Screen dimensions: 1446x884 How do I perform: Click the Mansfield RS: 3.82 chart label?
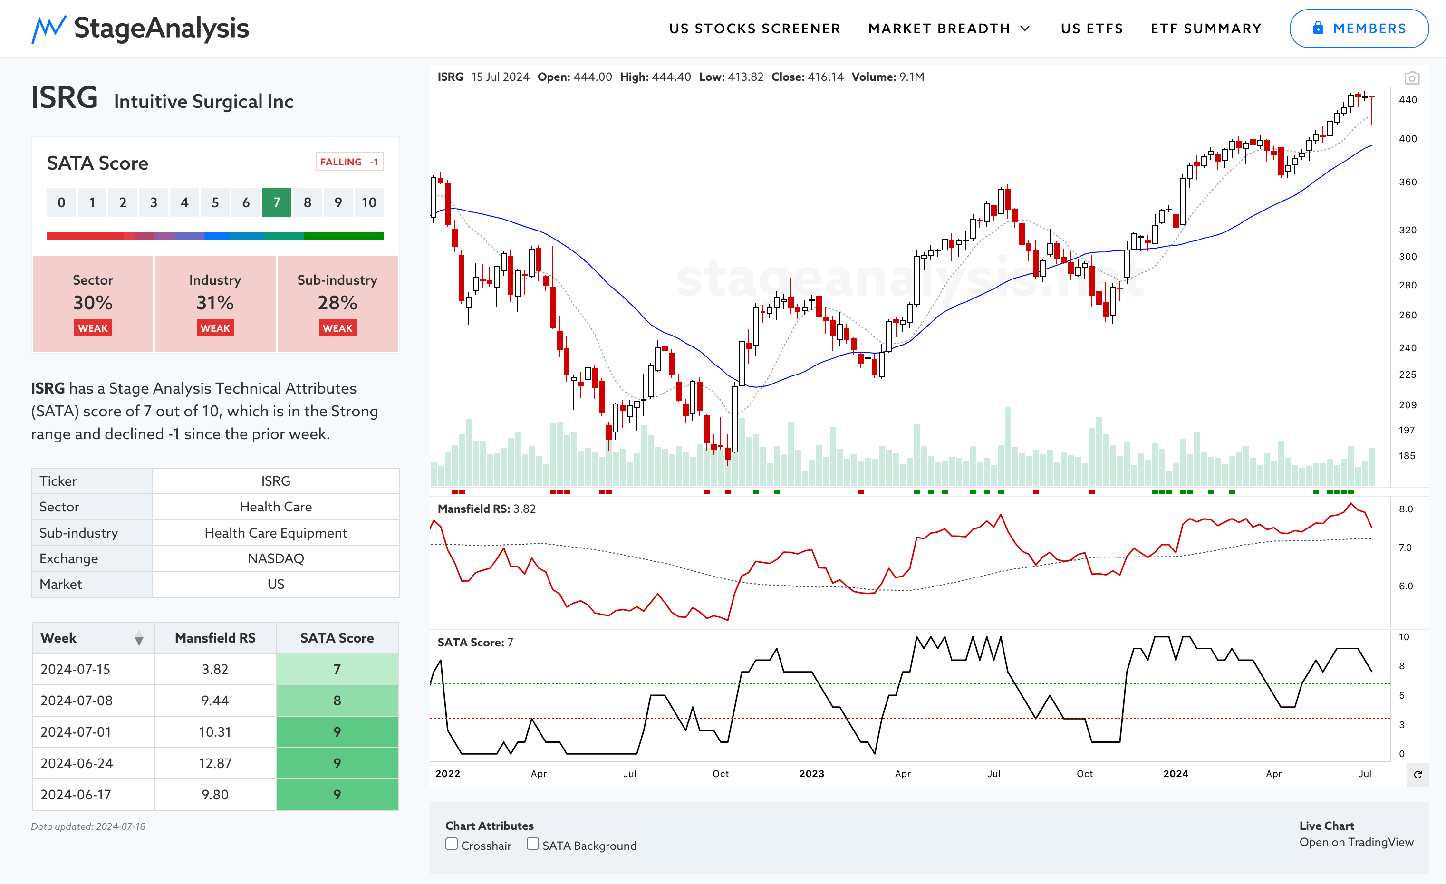pyautogui.click(x=486, y=509)
